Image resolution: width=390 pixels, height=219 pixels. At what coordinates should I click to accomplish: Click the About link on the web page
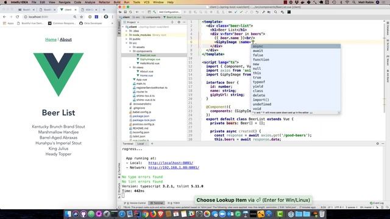pos(66,40)
